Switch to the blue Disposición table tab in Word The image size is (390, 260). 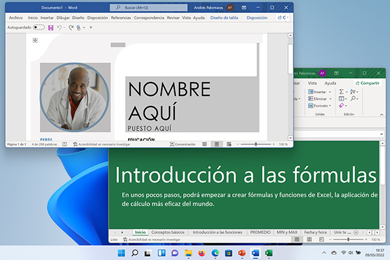pos(257,18)
